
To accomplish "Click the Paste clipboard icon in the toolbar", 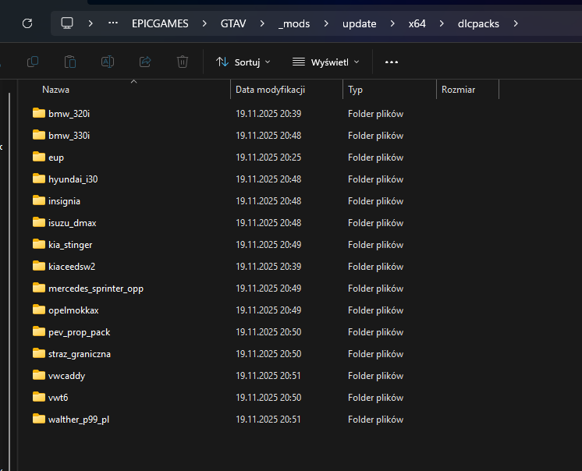I will pos(70,62).
